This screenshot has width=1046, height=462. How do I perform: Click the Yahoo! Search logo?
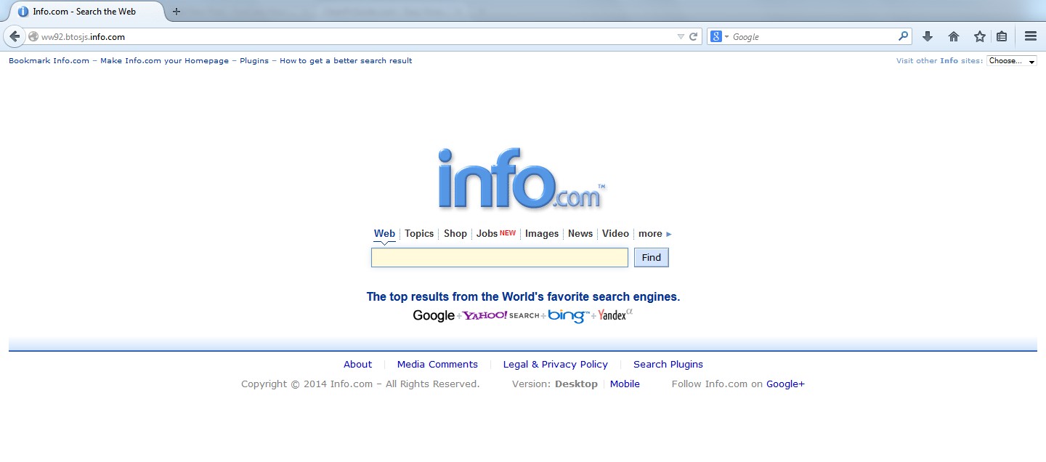(501, 315)
